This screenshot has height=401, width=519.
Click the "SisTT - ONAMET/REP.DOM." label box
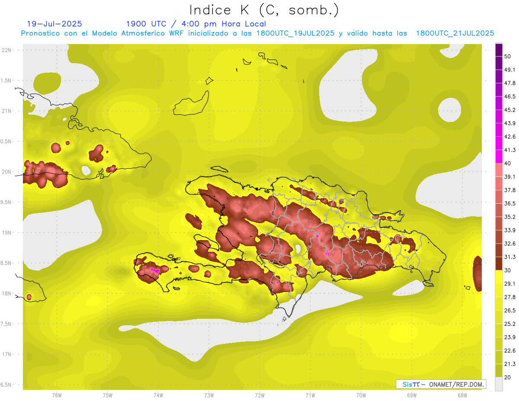tap(441, 384)
